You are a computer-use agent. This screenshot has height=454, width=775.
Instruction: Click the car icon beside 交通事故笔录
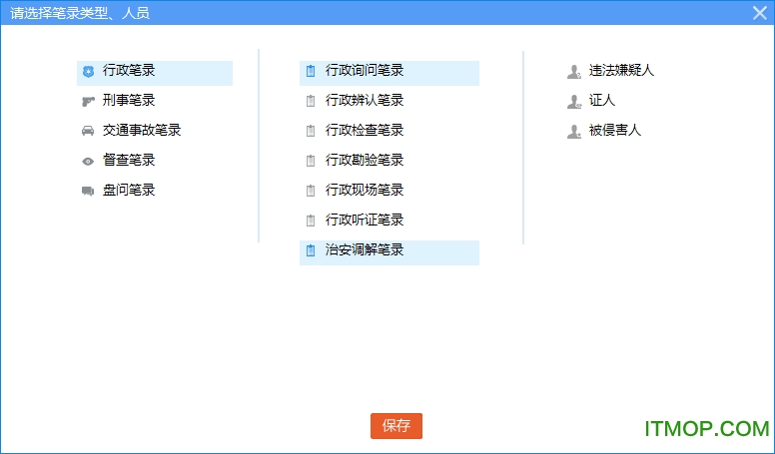[x=88, y=132]
